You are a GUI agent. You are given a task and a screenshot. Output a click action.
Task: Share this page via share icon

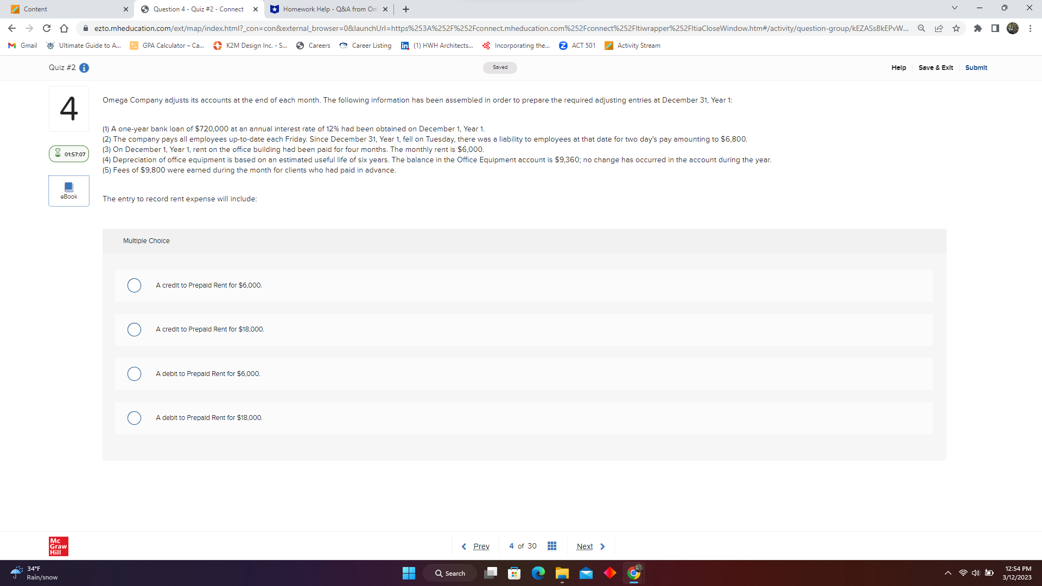939,28
